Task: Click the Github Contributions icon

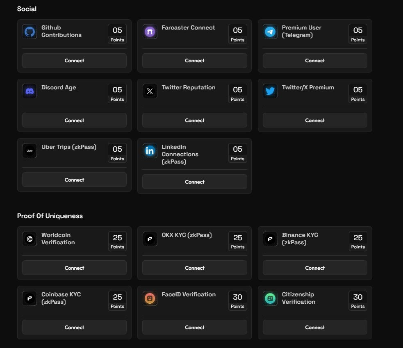Action: (30, 32)
